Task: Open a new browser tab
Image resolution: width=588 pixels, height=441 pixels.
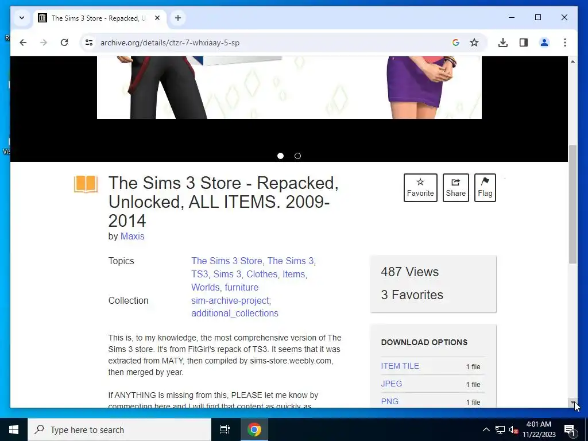Action: (178, 18)
